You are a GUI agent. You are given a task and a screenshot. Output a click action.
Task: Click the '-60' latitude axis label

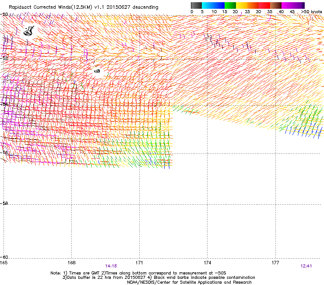pyautogui.click(x=4, y=257)
